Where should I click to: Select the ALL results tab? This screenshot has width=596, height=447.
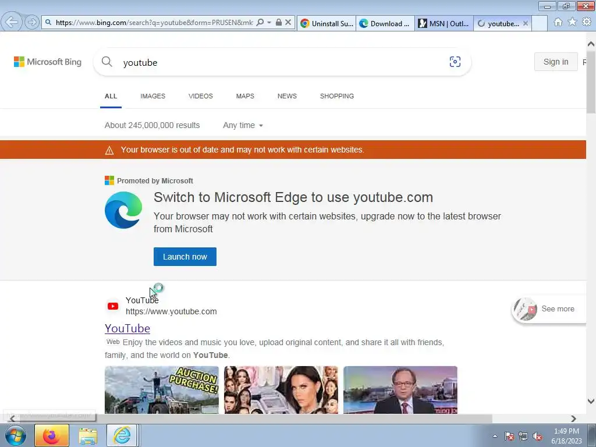111,96
